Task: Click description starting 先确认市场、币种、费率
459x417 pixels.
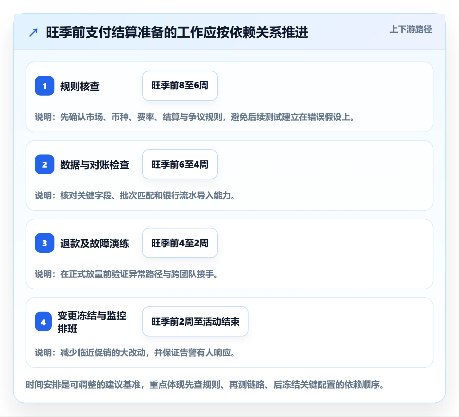Action: tap(195, 117)
